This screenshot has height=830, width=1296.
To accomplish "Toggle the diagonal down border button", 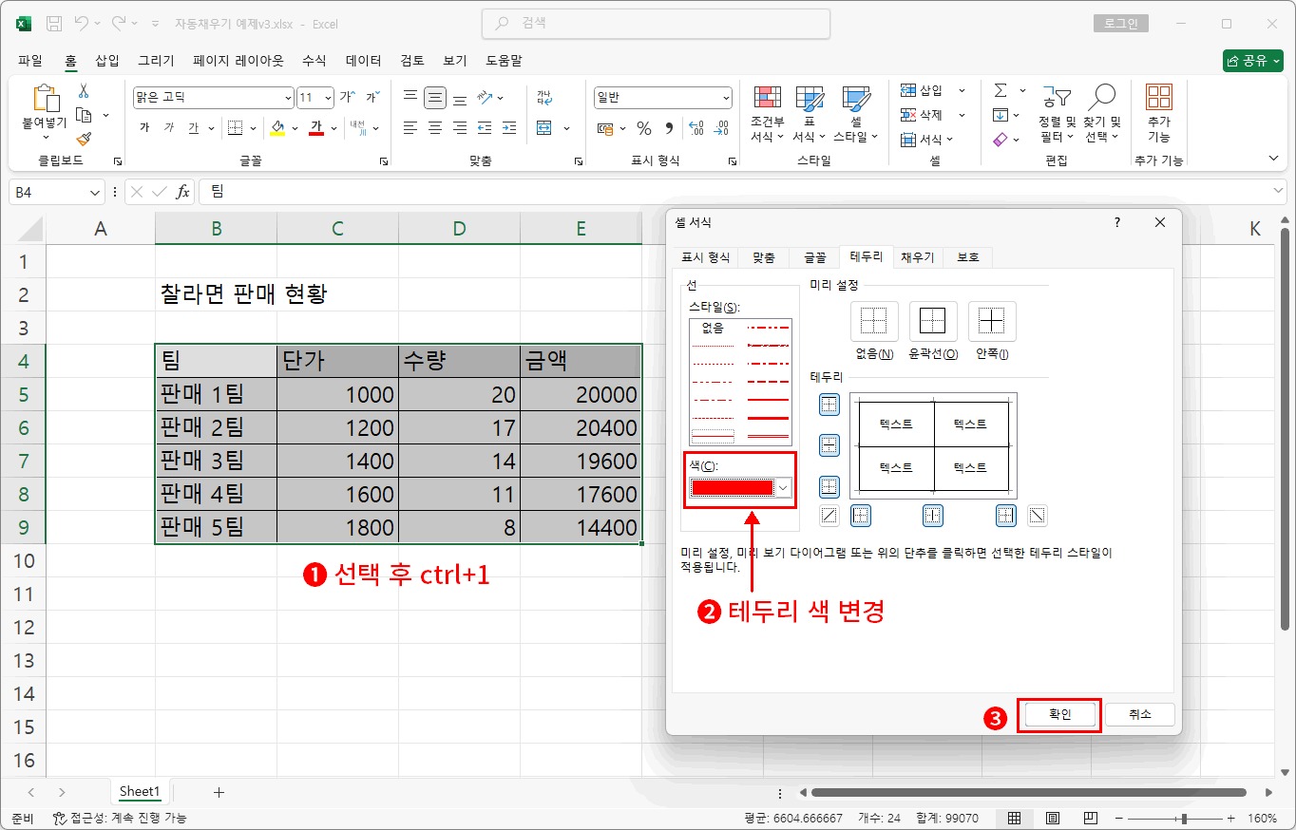I will pyautogui.click(x=1038, y=516).
